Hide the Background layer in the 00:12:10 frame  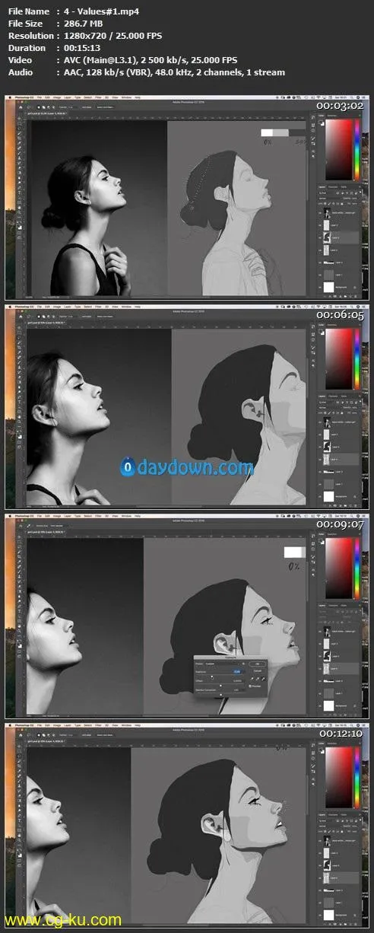320,915
